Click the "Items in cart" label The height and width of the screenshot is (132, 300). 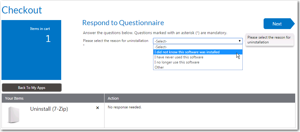point(40,29)
